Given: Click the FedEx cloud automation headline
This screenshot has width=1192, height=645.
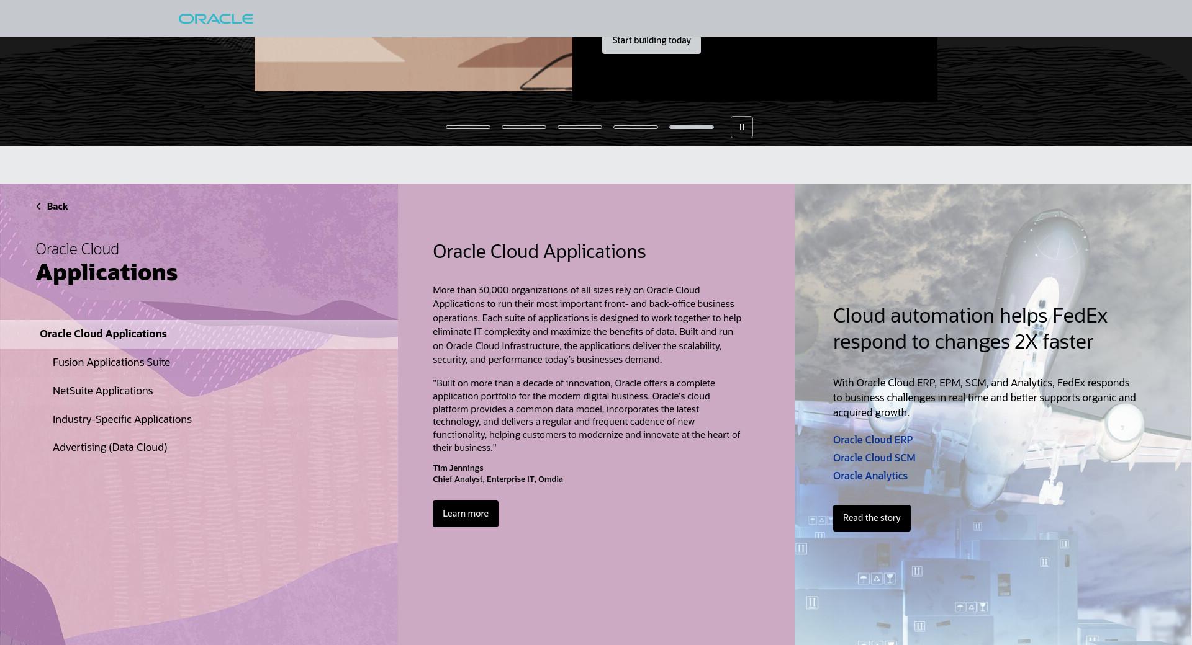Looking at the screenshot, I should click(x=970, y=329).
